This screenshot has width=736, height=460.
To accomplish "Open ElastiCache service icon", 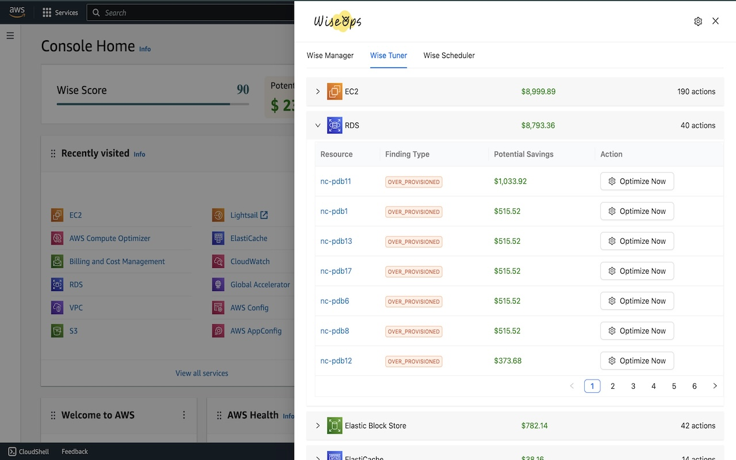I will pyautogui.click(x=218, y=238).
